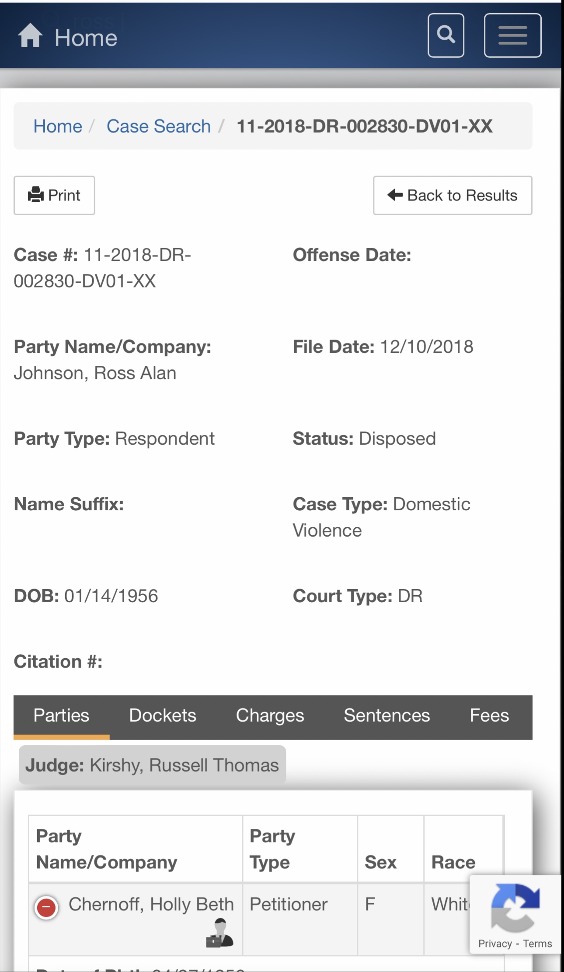The height and width of the screenshot is (972, 564).
Task: Open the hamburger navigation menu
Action: click(x=512, y=35)
